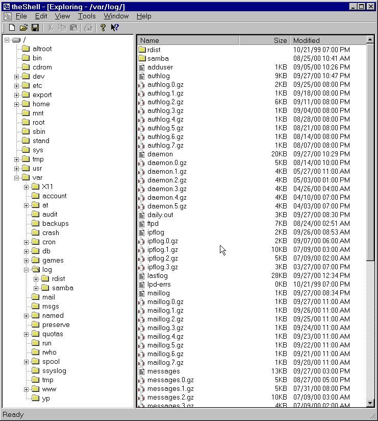Sort file list by Size column

pos(264,40)
